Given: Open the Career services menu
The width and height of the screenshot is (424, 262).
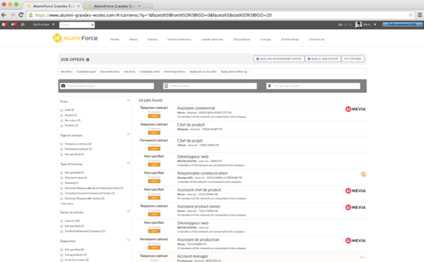Looking at the screenshot, I should (212, 40).
